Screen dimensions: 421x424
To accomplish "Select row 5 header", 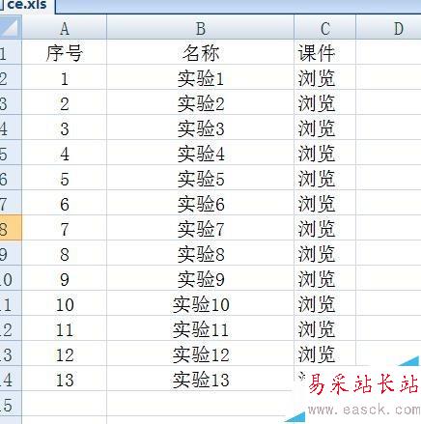I will (x=11, y=154).
